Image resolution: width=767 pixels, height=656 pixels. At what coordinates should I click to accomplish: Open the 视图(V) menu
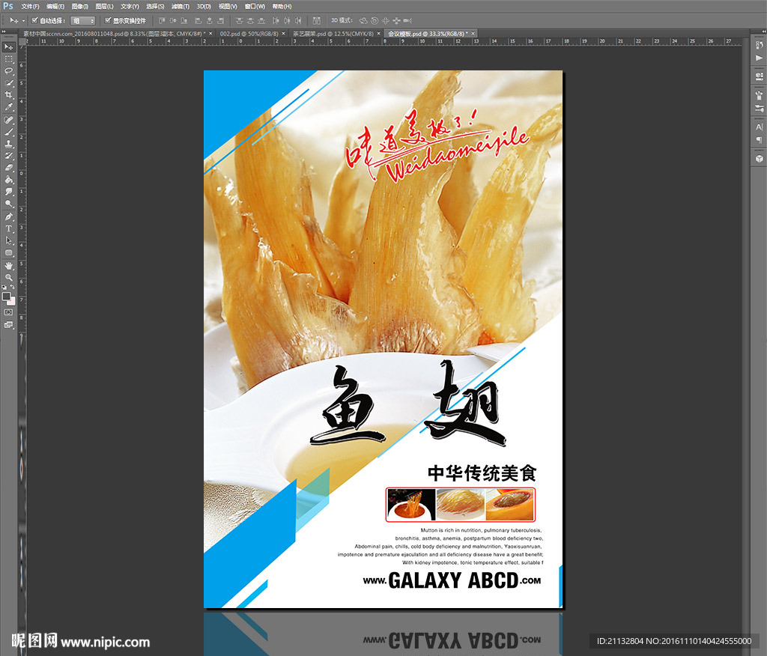coord(228,6)
